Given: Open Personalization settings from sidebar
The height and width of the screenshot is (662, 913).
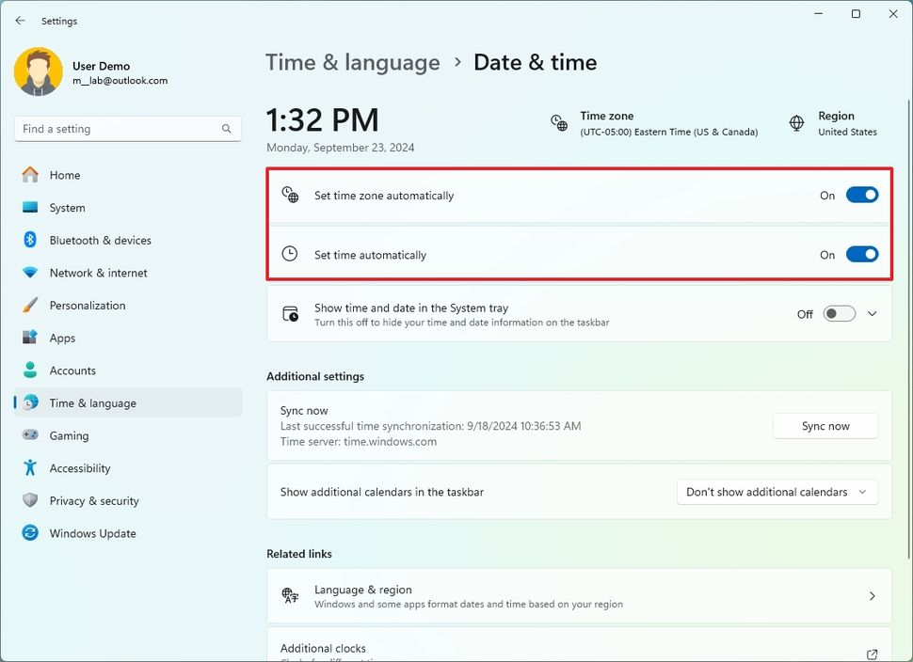Looking at the screenshot, I should coord(30,305).
